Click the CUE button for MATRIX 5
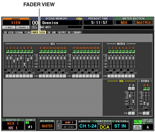155x132 pixels. point(123,76)
